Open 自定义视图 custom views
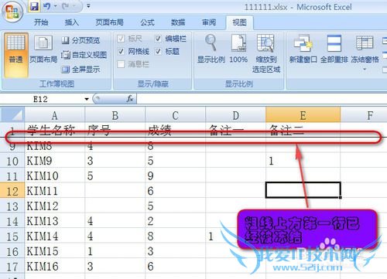 [x=84, y=55]
